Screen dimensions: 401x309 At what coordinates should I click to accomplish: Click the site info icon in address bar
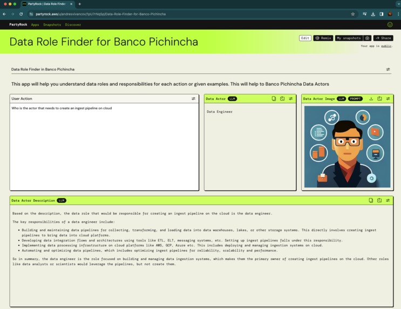31,14
